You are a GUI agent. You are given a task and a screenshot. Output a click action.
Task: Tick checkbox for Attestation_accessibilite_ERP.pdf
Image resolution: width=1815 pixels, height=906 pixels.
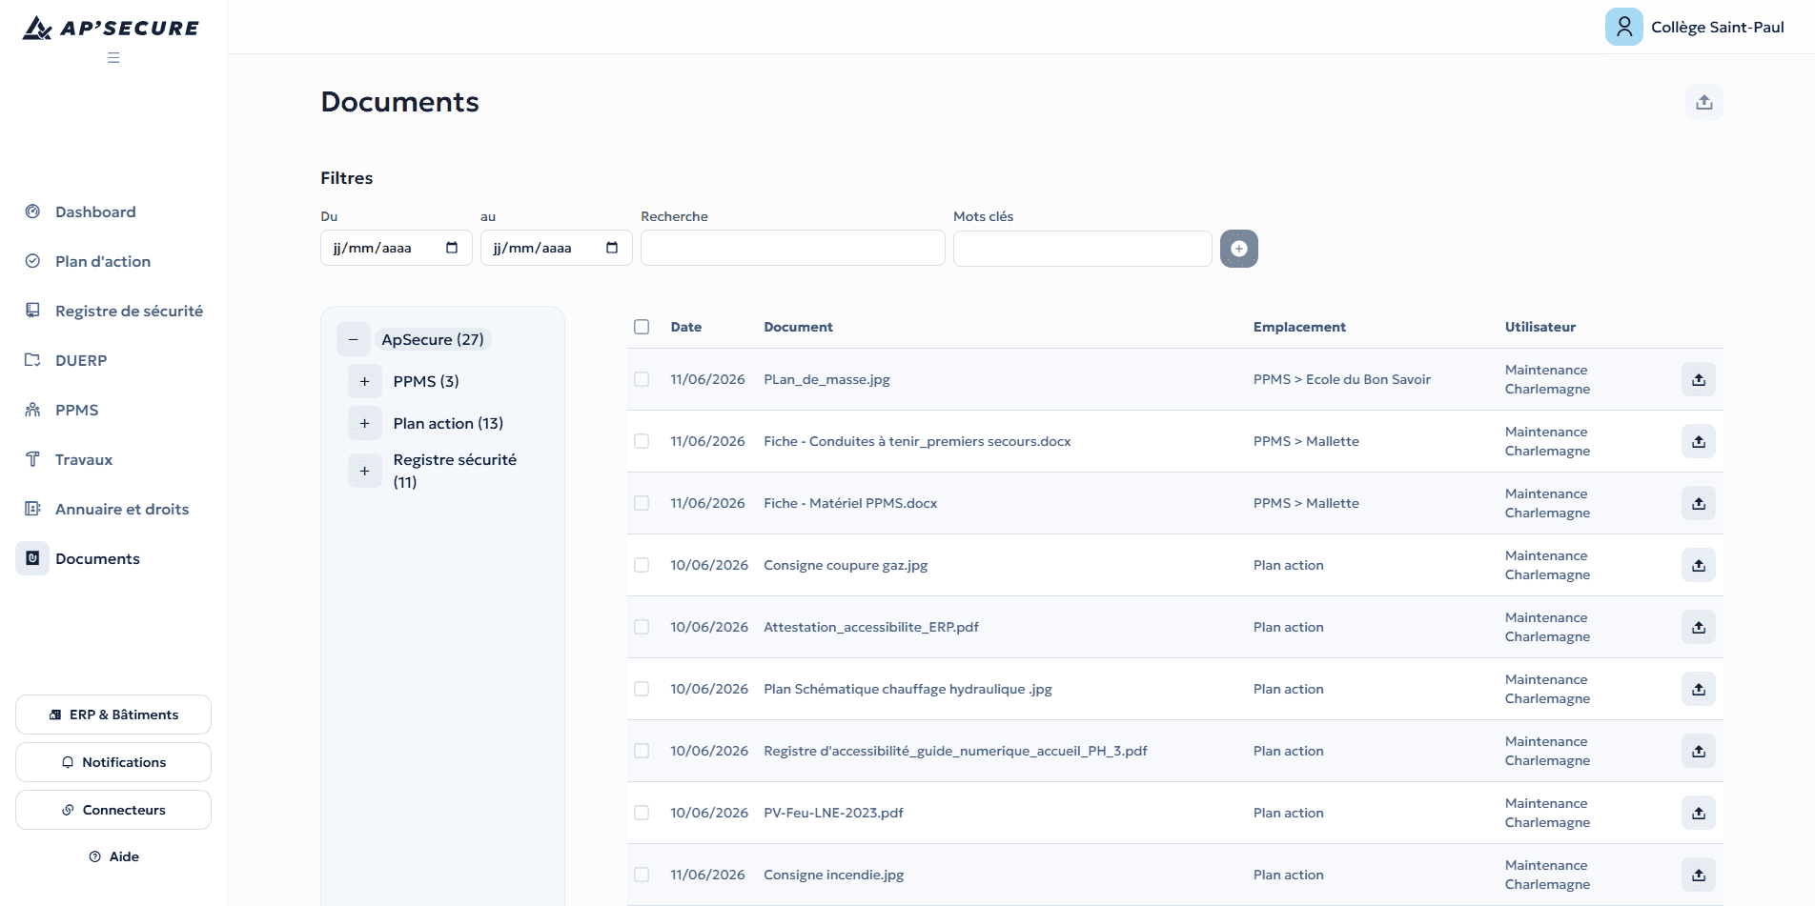pyautogui.click(x=642, y=627)
